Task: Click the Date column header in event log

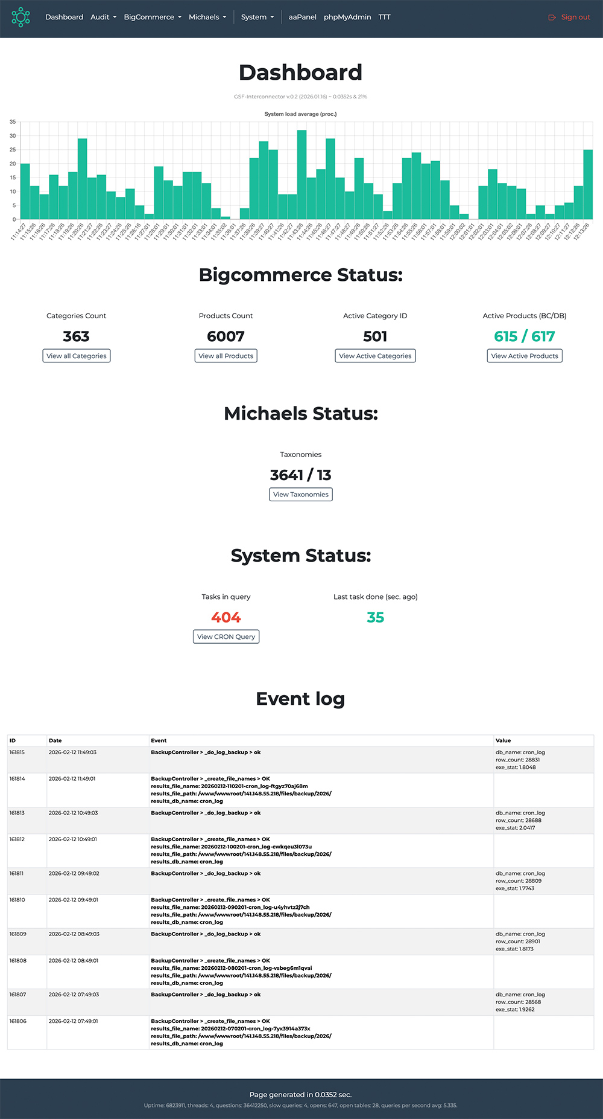Action: 55,740
